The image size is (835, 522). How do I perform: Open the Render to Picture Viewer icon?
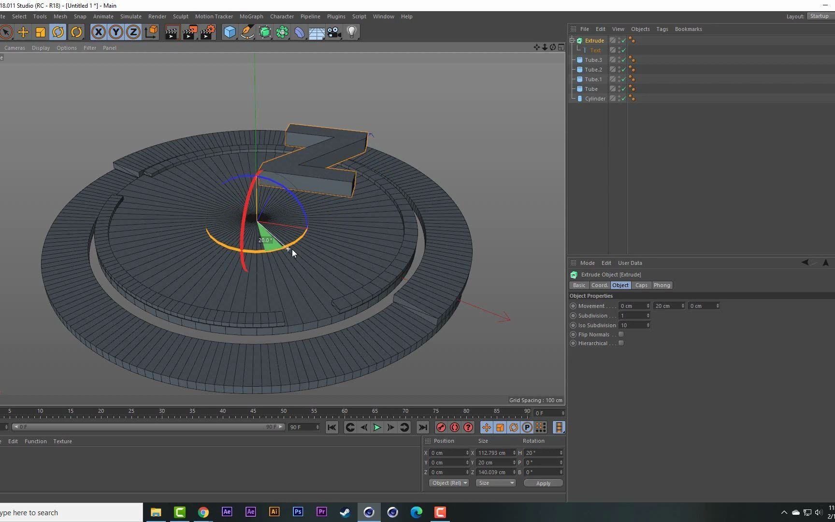point(189,32)
